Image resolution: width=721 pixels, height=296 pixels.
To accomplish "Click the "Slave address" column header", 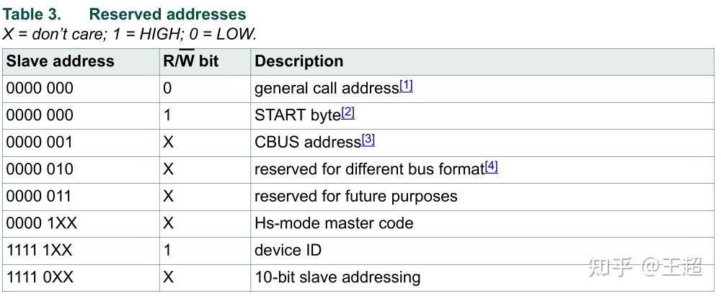I will pos(61,61).
